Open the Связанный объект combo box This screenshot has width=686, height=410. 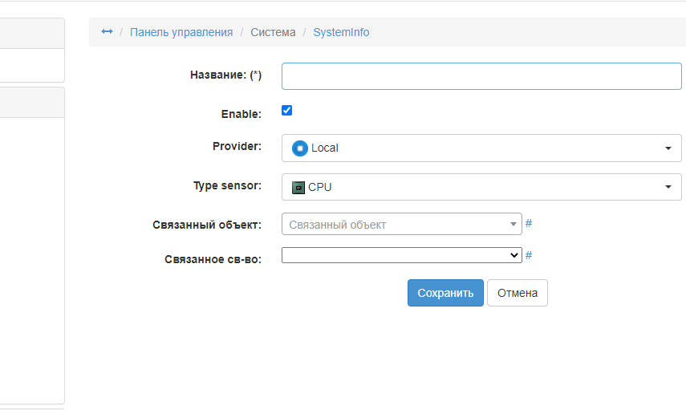point(397,224)
